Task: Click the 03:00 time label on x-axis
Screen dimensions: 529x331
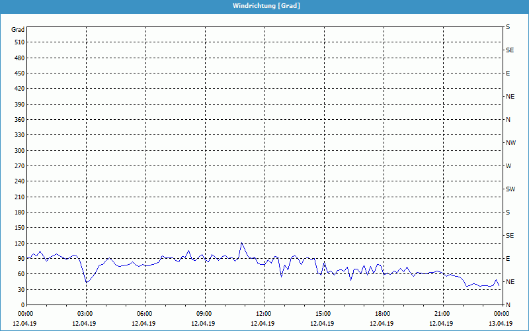Action: click(85, 314)
